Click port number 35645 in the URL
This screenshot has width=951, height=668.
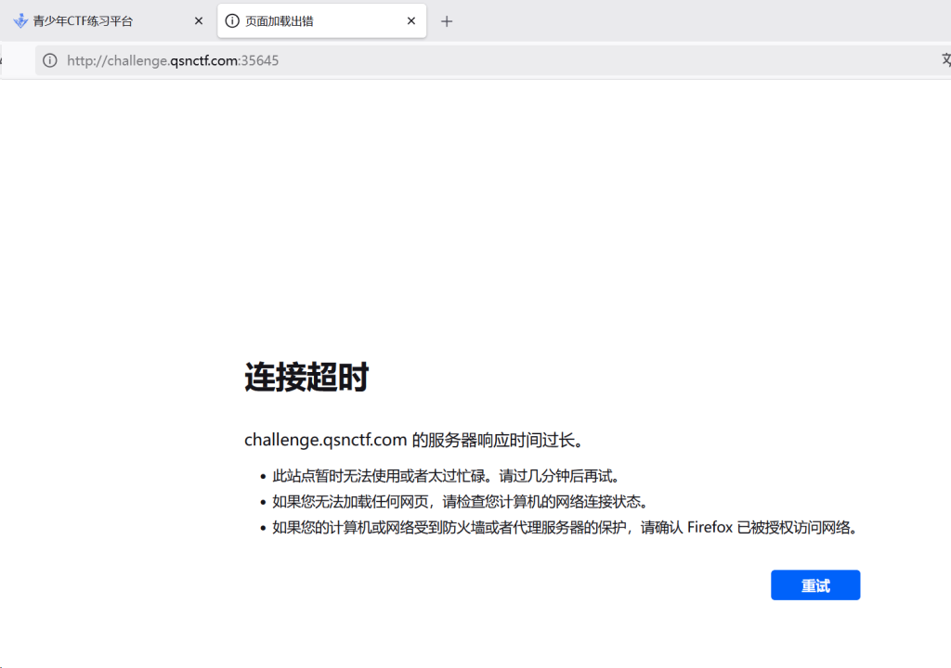point(260,60)
